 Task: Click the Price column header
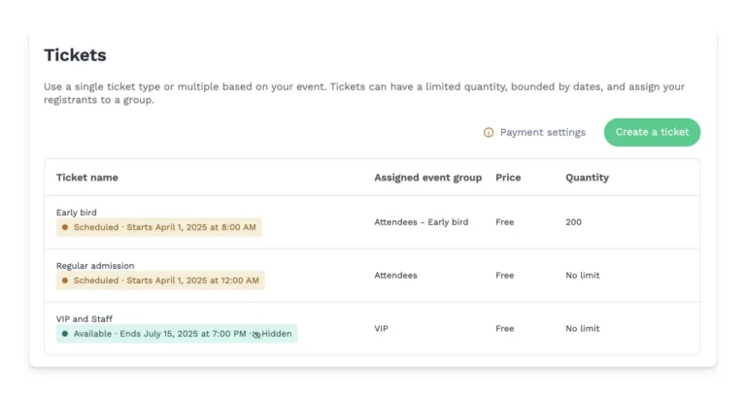pos(508,178)
